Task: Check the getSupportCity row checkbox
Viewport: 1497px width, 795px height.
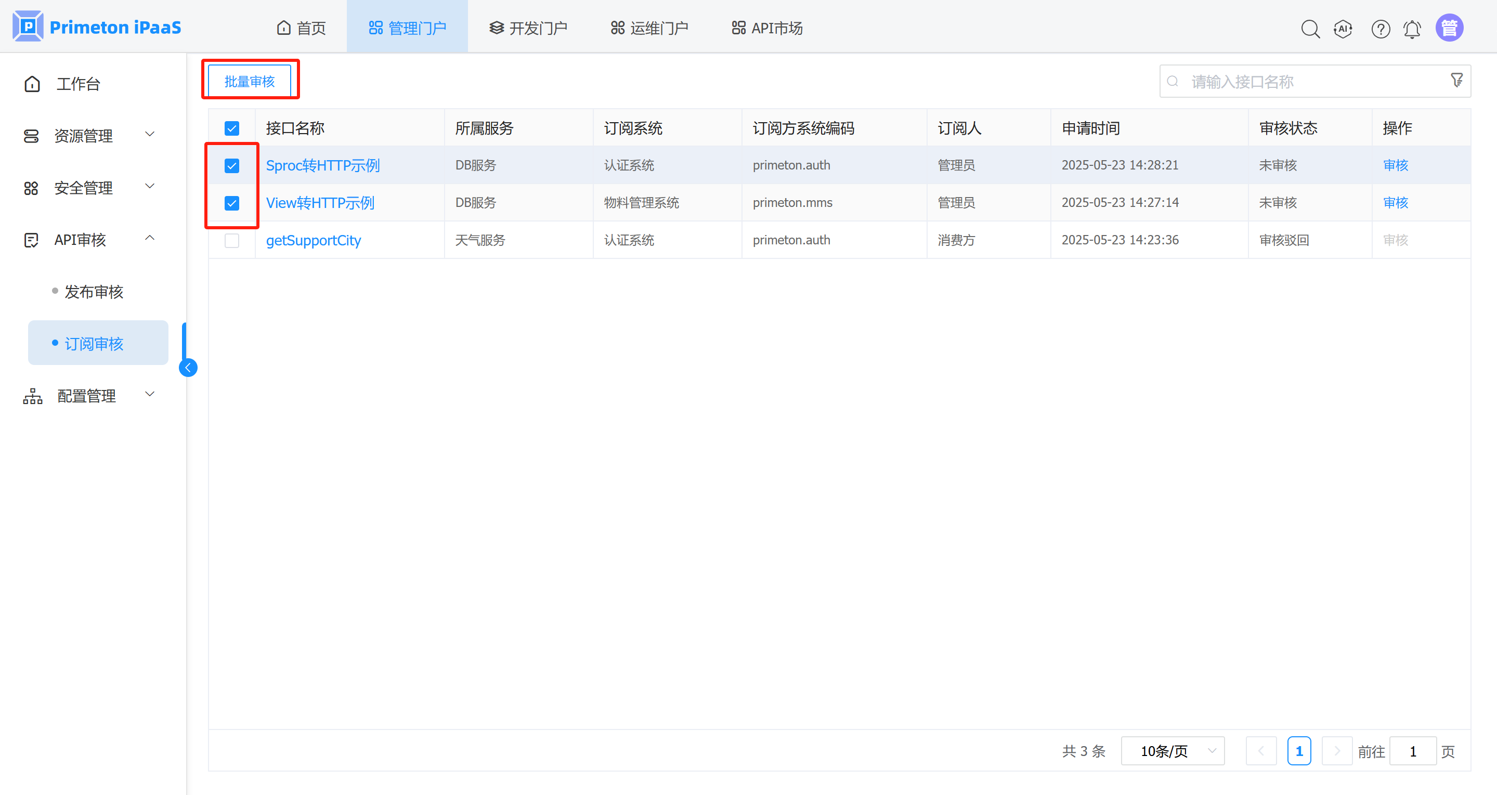Action: 232,241
